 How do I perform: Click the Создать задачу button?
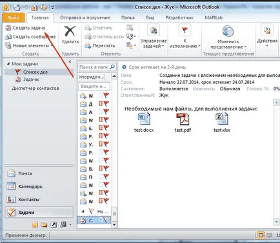click(25, 28)
